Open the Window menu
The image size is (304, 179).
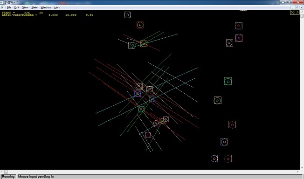pyautogui.click(x=46, y=7)
